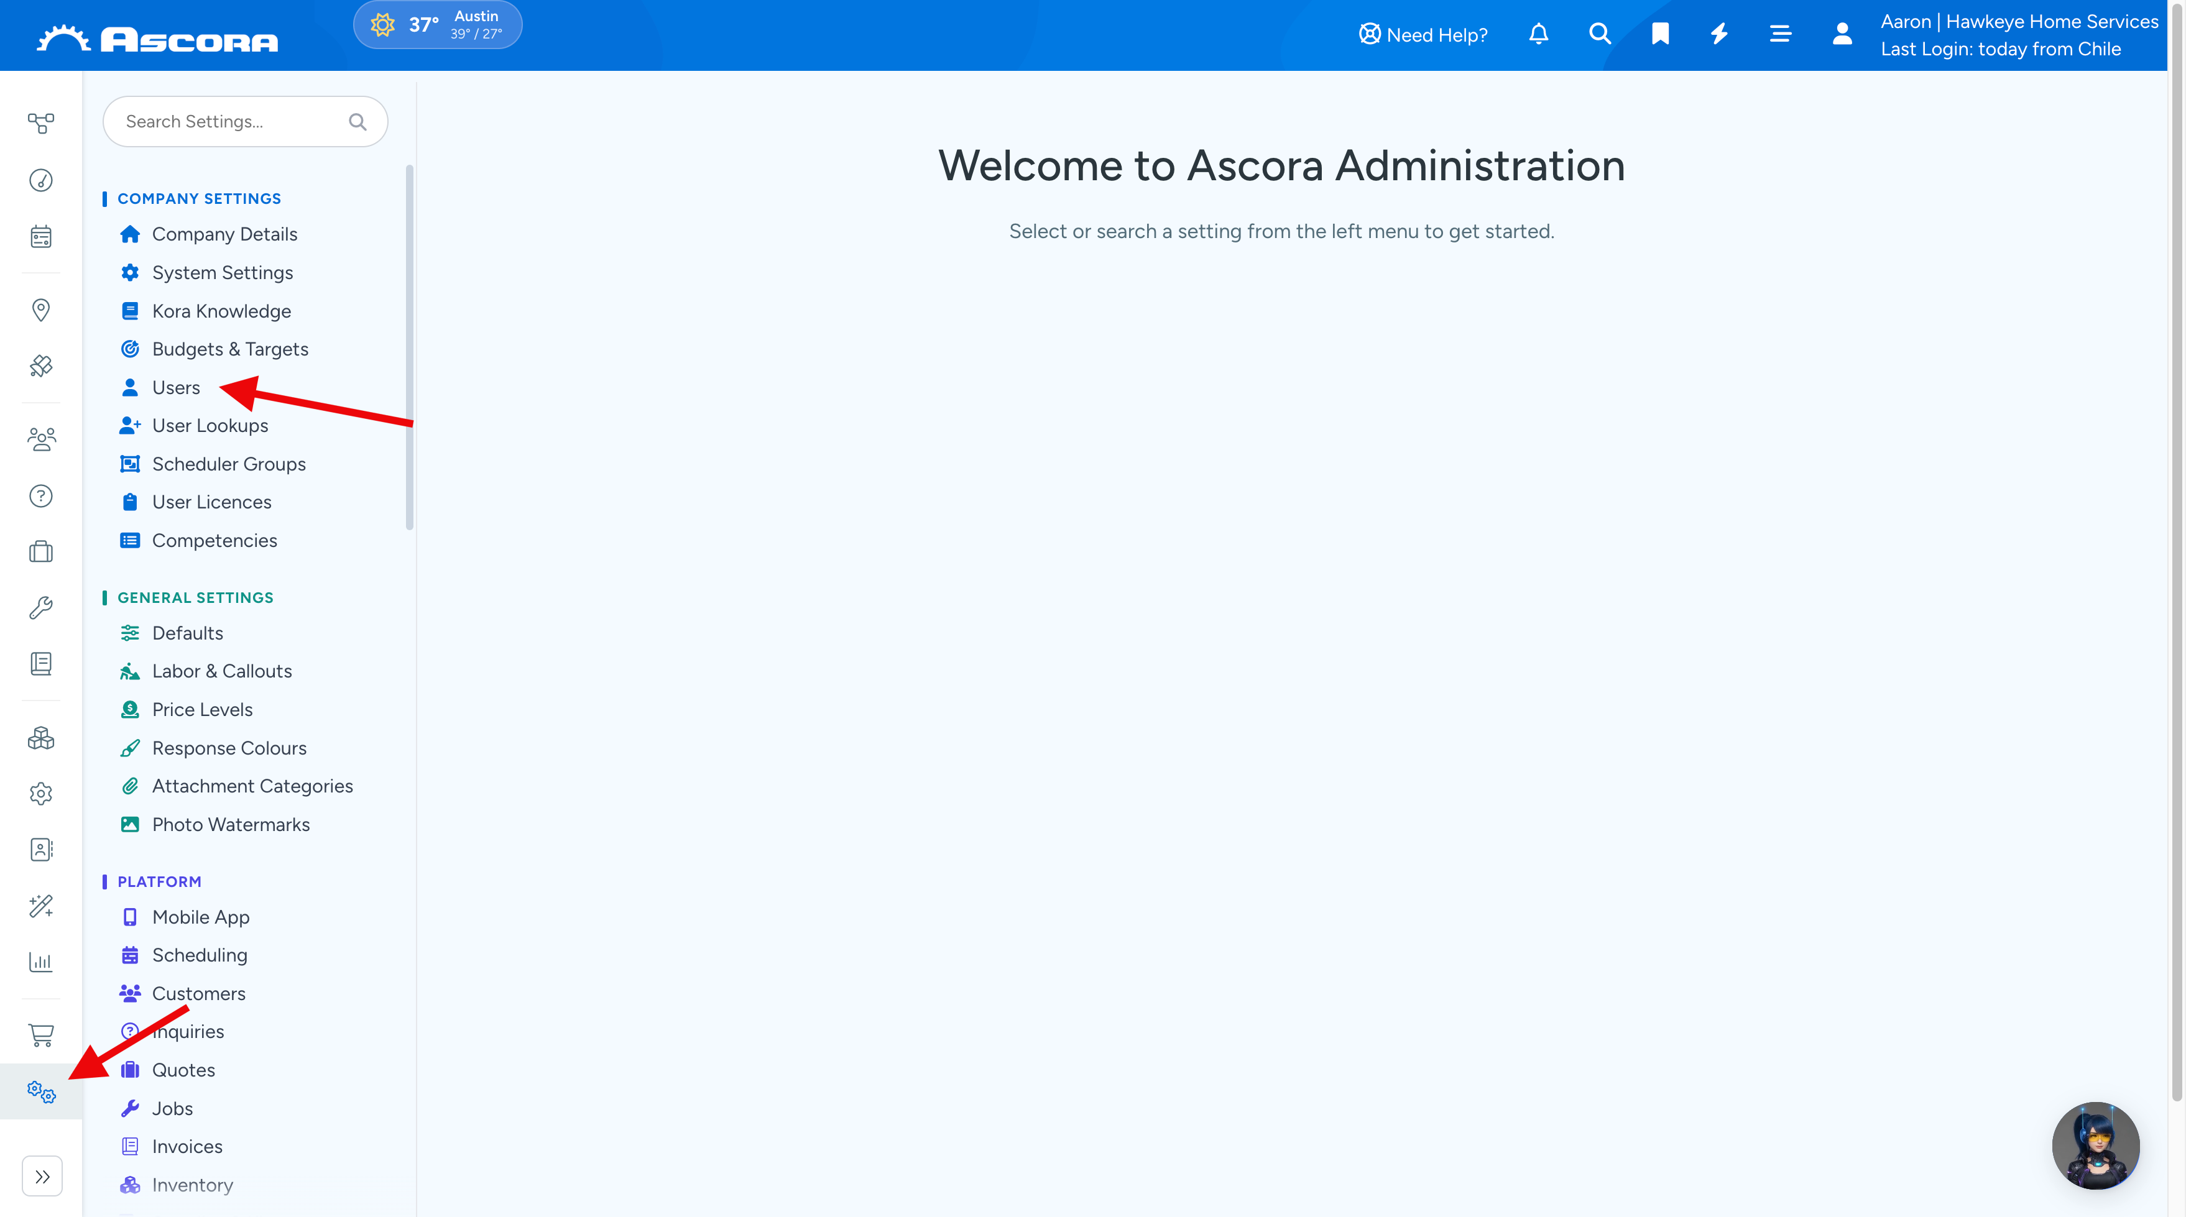Open Company Details settings
Screen dimensions: 2186x1217
click(x=208, y=234)
